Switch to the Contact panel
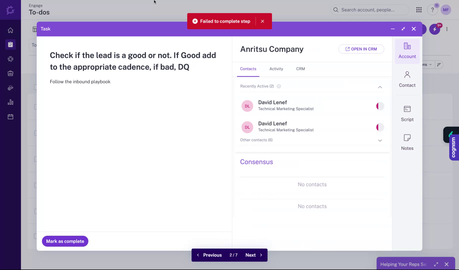The image size is (459, 270). (407, 79)
